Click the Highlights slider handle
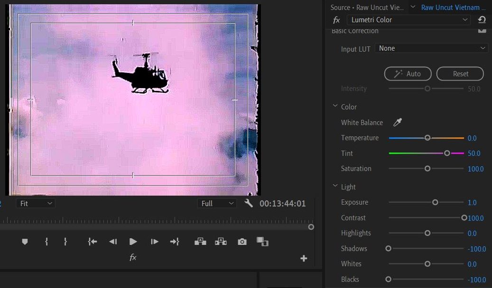Image resolution: width=492 pixels, height=288 pixels. (x=427, y=233)
